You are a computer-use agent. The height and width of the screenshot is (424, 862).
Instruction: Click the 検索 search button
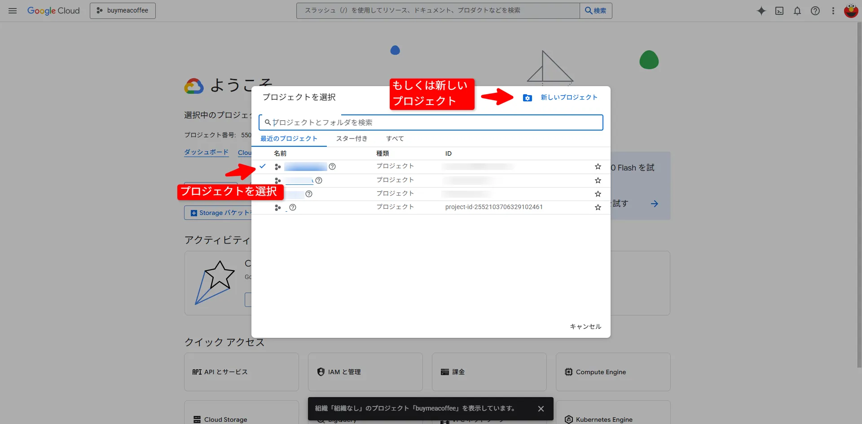click(596, 11)
